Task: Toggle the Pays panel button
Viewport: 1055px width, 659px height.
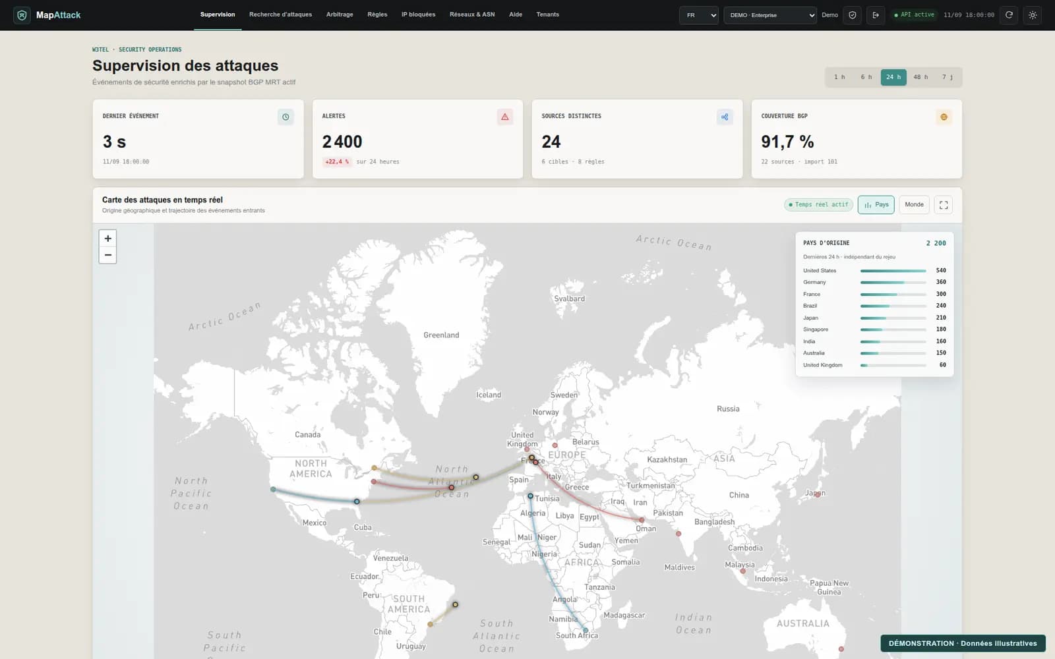Action: click(876, 205)
